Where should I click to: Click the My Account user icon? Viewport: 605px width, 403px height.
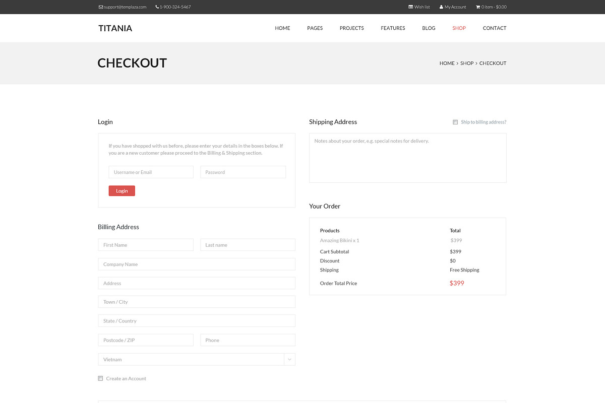(441, 7)
